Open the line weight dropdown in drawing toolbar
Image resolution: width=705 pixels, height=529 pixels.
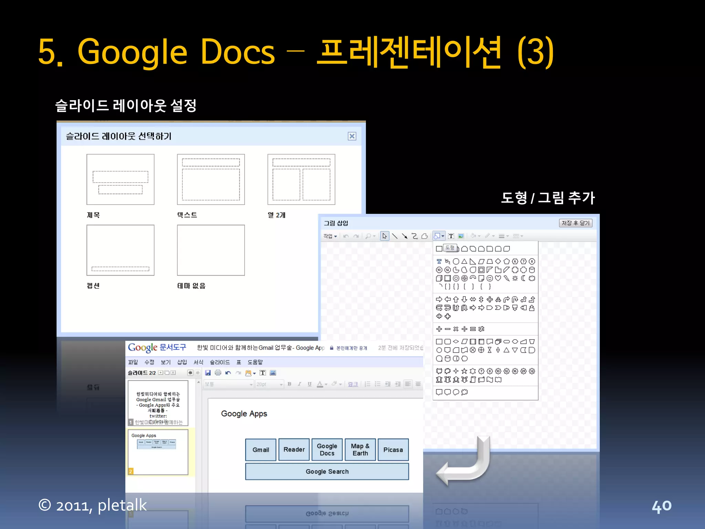point(504,236)
